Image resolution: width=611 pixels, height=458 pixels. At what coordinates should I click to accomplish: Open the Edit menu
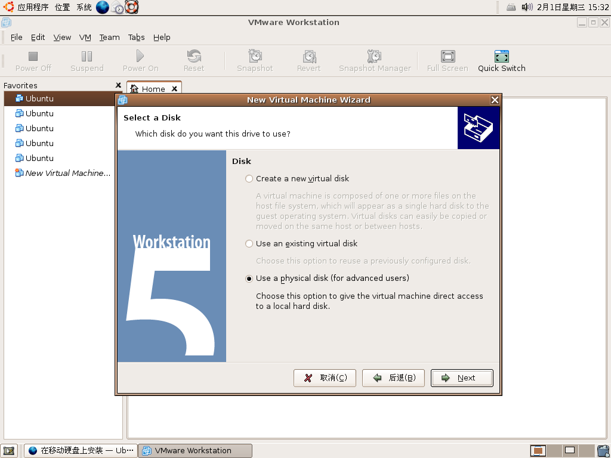pos(38,38)
